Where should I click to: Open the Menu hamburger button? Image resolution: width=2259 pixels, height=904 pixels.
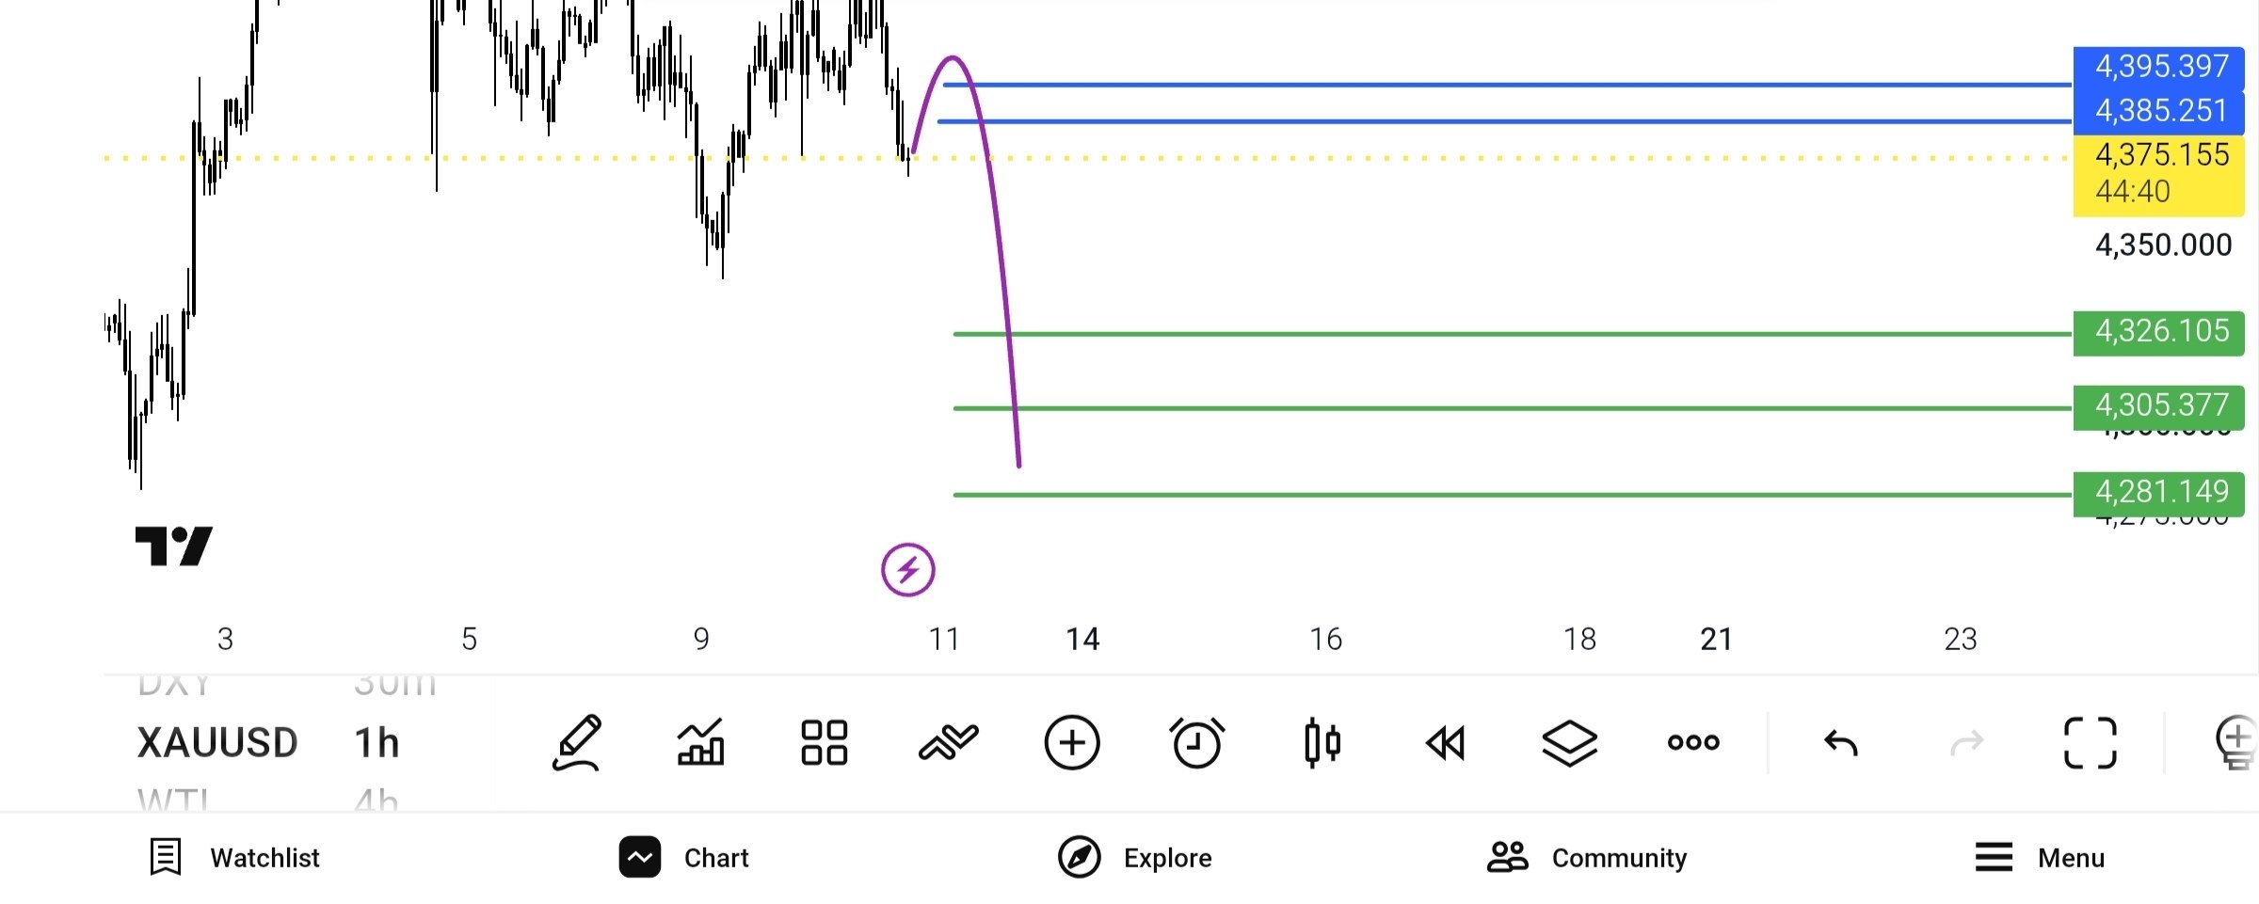point(2039,858)
